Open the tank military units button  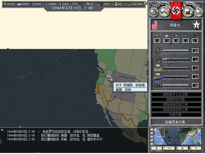(164, 12)
